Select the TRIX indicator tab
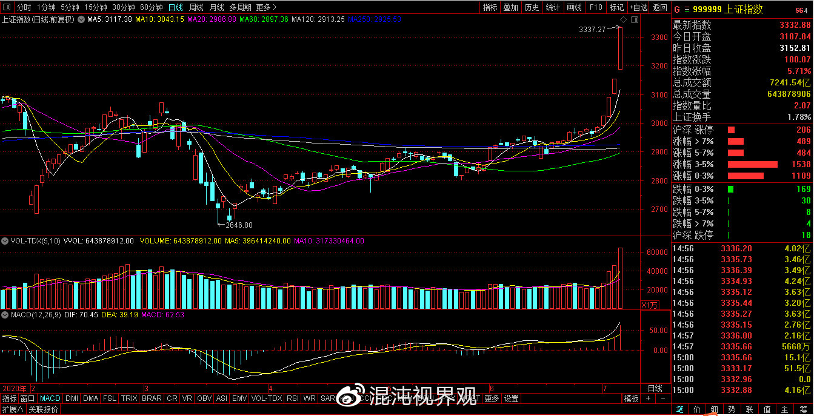The width and height of the screenshot is (814, 416). [x=129, y=398]
